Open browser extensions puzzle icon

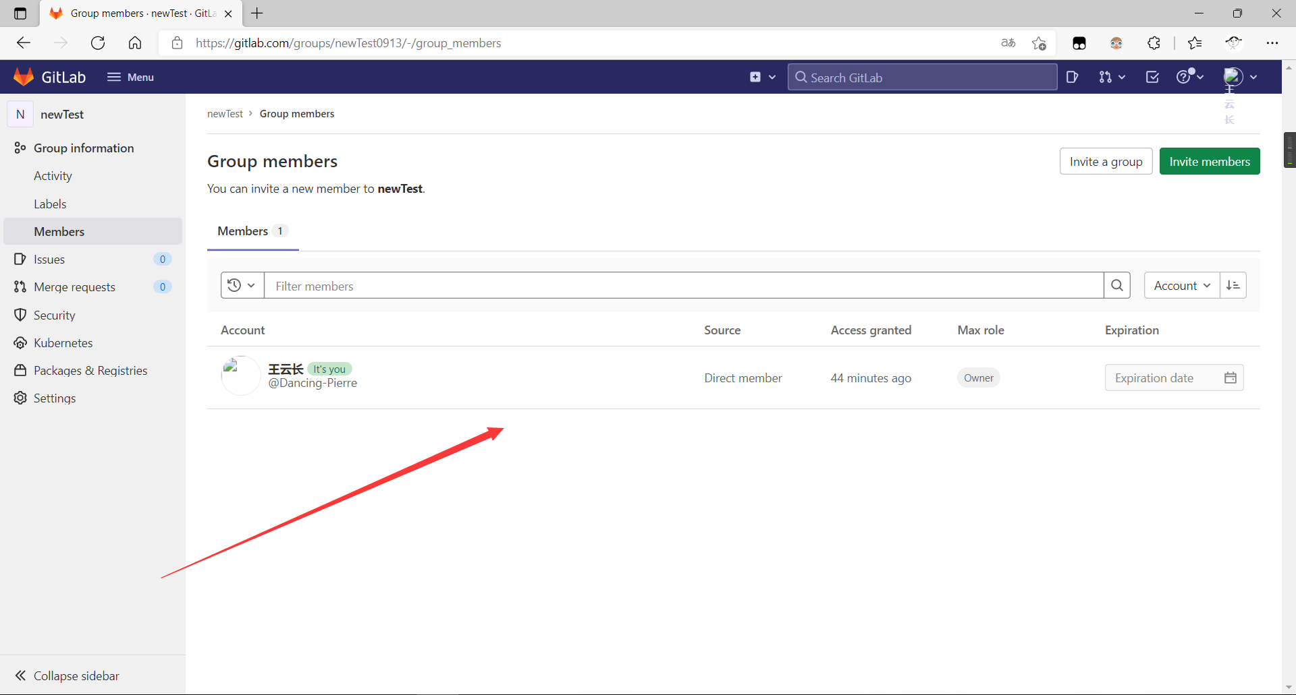click(1154, 43)
